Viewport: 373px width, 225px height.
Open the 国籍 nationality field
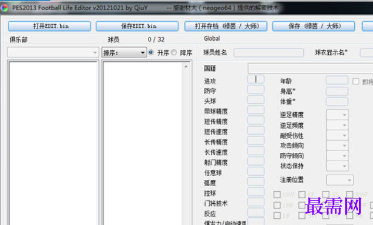click(311, 69)
